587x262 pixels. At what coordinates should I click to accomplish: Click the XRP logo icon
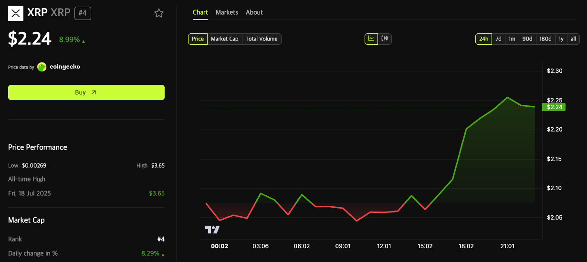tap(16, 13)
